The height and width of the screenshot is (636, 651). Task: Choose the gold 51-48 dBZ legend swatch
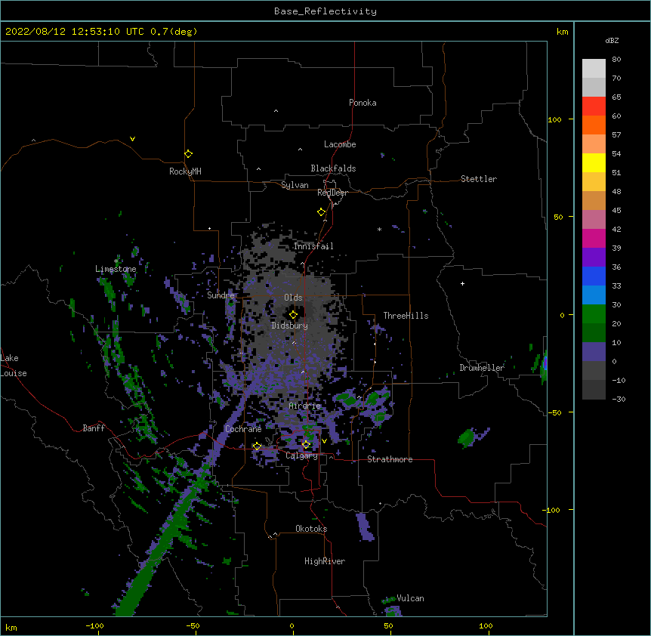[594, 182]
